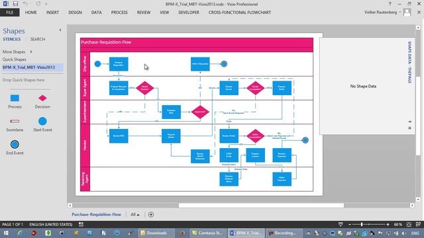
Task: Expand the More Shapes submenu
Action: (31, 52)
